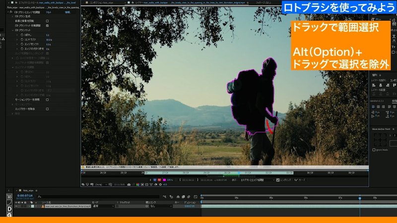397x223 pixels.
Task: Expand the ぼかし property arrow
Action: coord(17,35)
